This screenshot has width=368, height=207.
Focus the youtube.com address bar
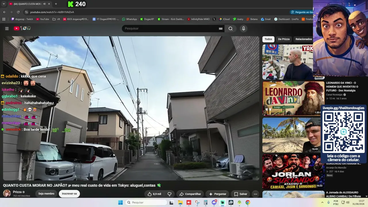(52, 12)
